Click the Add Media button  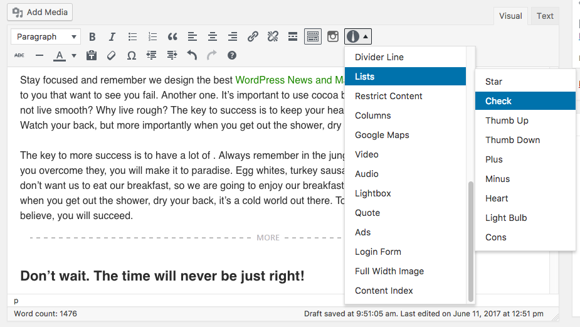[40, 12]
